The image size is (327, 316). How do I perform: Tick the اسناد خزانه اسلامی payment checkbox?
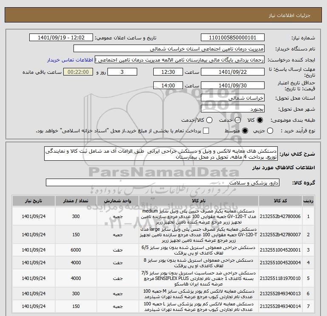(x=206, y=131)
